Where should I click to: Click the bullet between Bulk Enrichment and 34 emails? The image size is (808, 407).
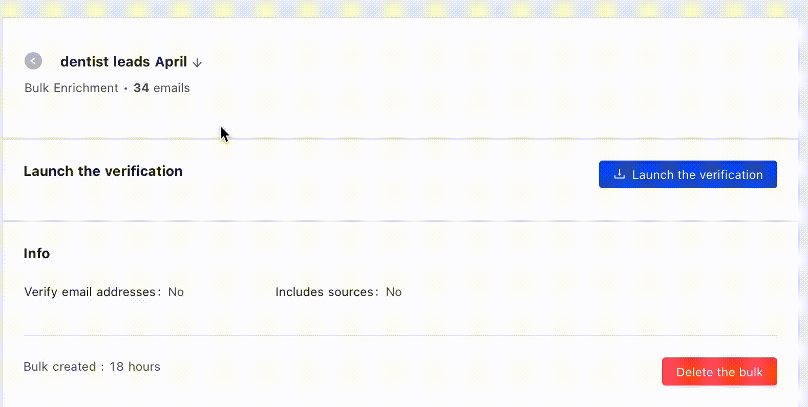point(125,89)
